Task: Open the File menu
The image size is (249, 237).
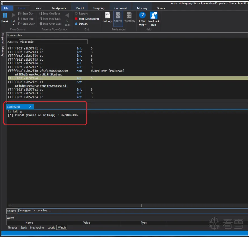Action: (6, 8)
